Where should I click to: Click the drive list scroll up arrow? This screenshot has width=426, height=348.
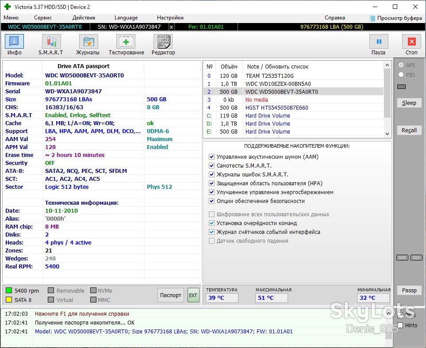(x=388, y=65)
